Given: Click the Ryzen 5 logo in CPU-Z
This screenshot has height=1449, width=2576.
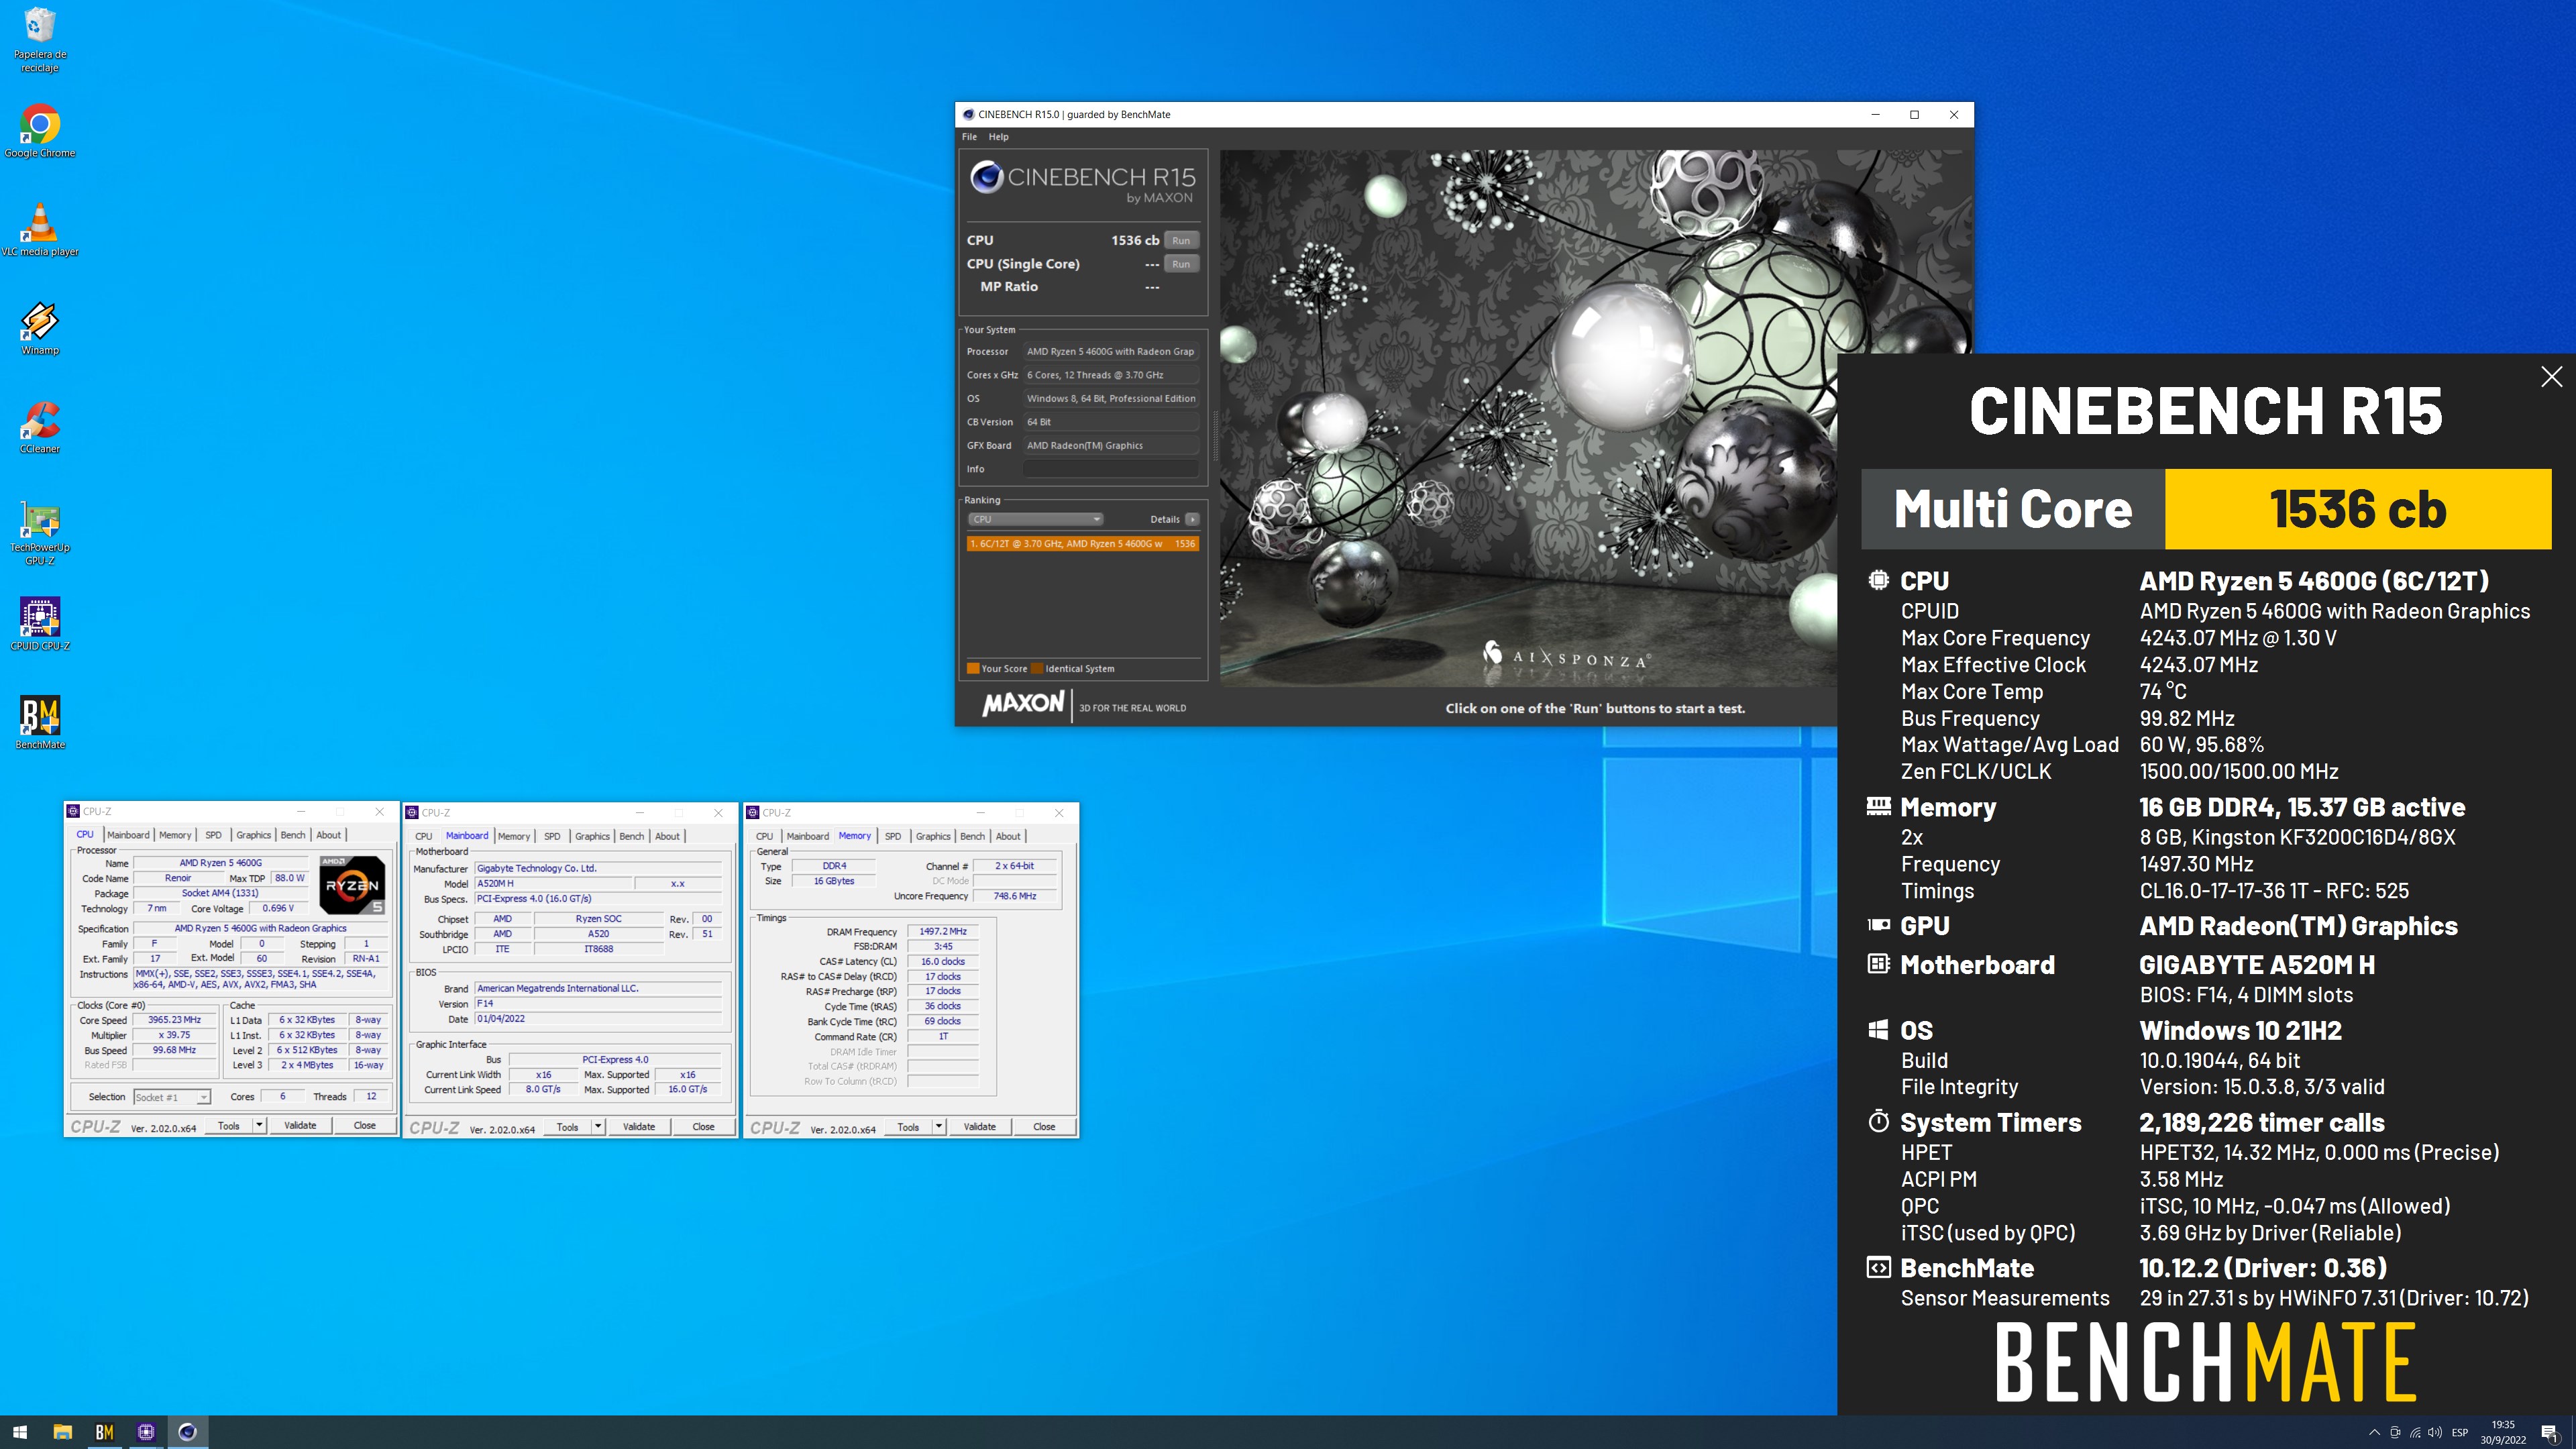Looking at the screenshot, I should point(352,885).
